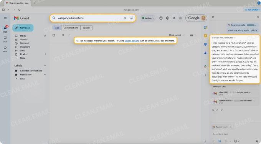The height and width of the screenshot is (144, 261).
Task: Switch to the Mail filter tab
Action: point(56,28)
